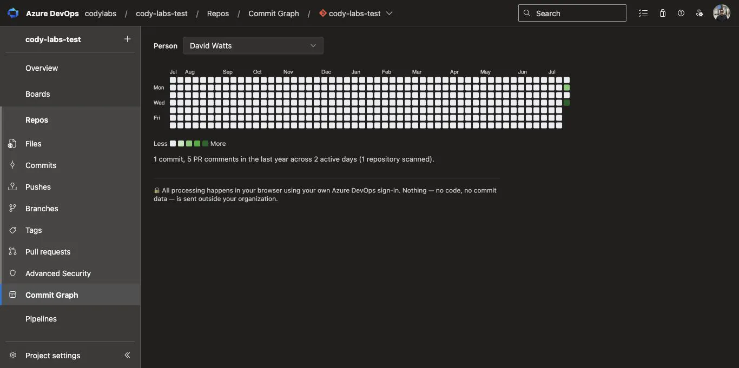Open the Person dropdown showing David Watts

pos(253,46)
